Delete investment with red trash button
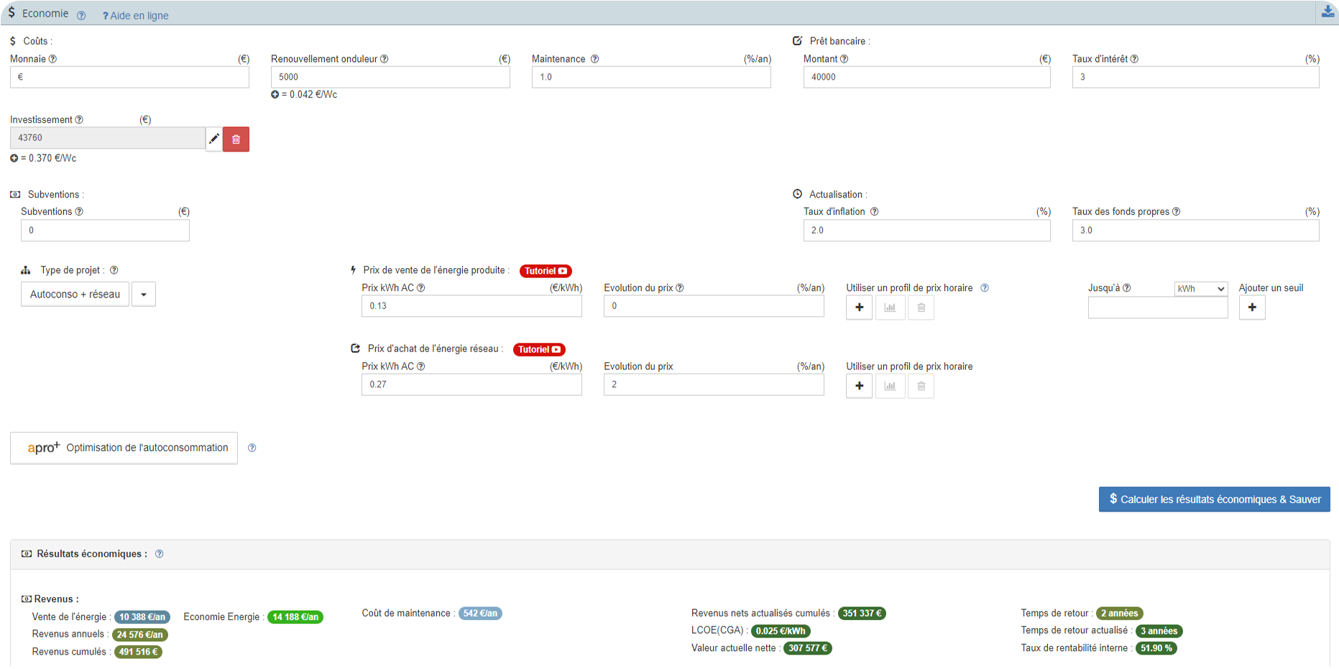Viewport: 1339px width, 669px height. 236,139
